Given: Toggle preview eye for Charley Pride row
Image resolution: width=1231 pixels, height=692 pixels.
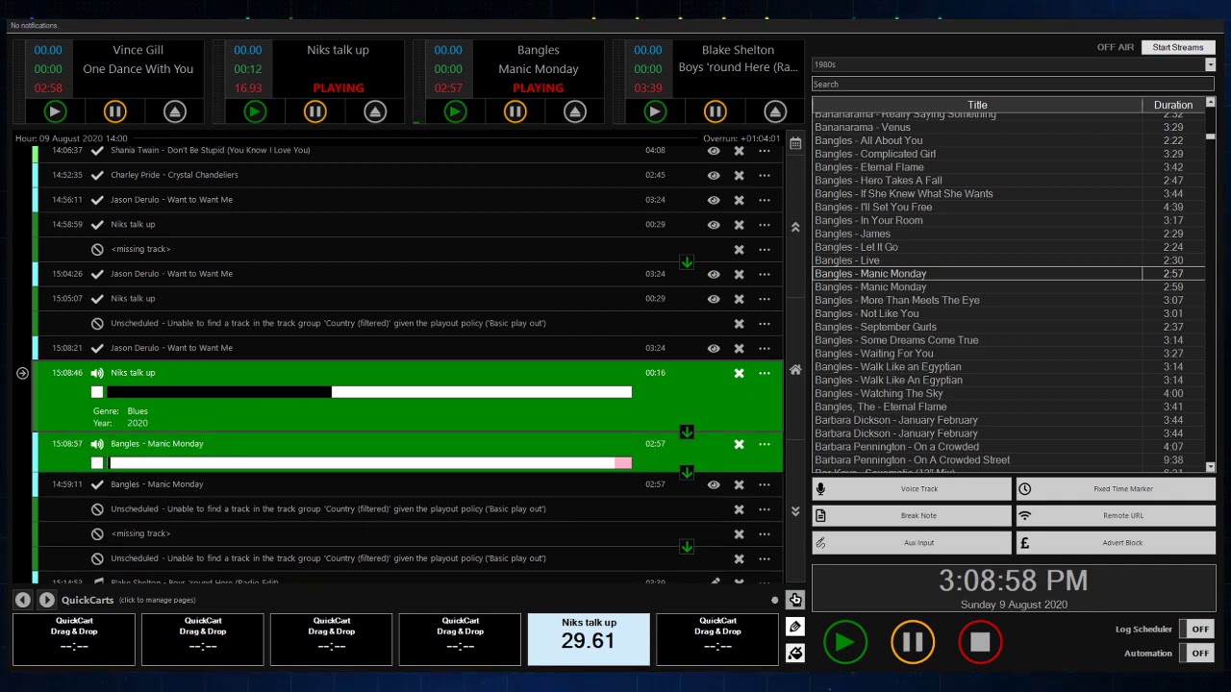Looking at the screenshot, I should pyautogui.click(x=714, y=175).
